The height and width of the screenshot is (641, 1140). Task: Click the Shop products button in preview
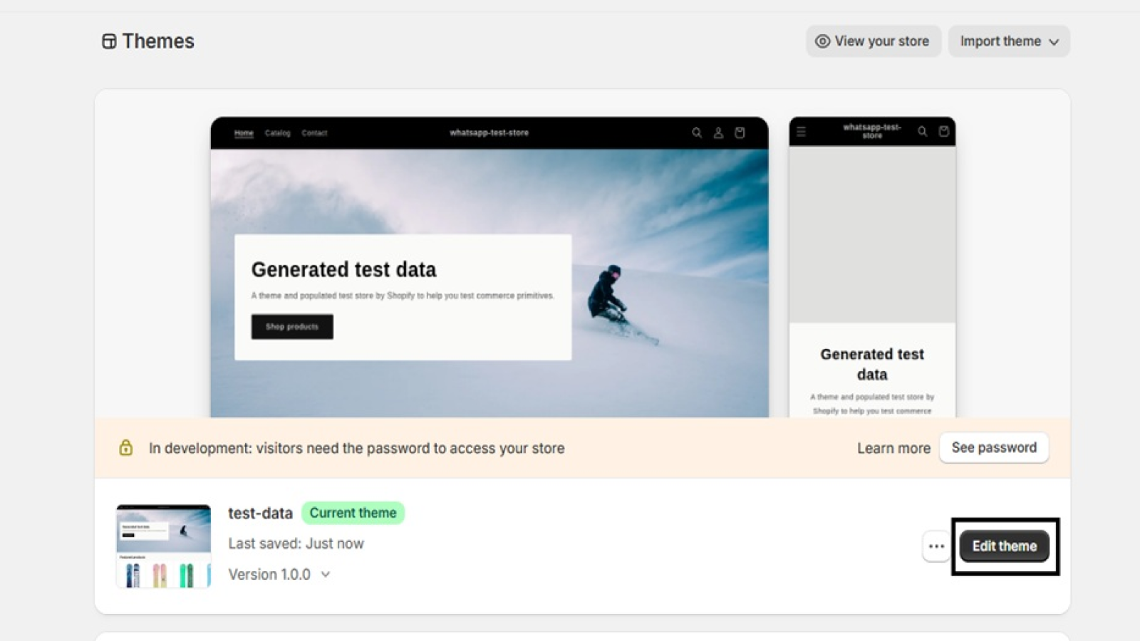tap(292, 327)
